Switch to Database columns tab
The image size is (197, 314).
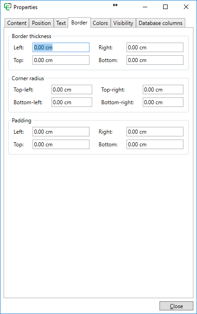160,23
